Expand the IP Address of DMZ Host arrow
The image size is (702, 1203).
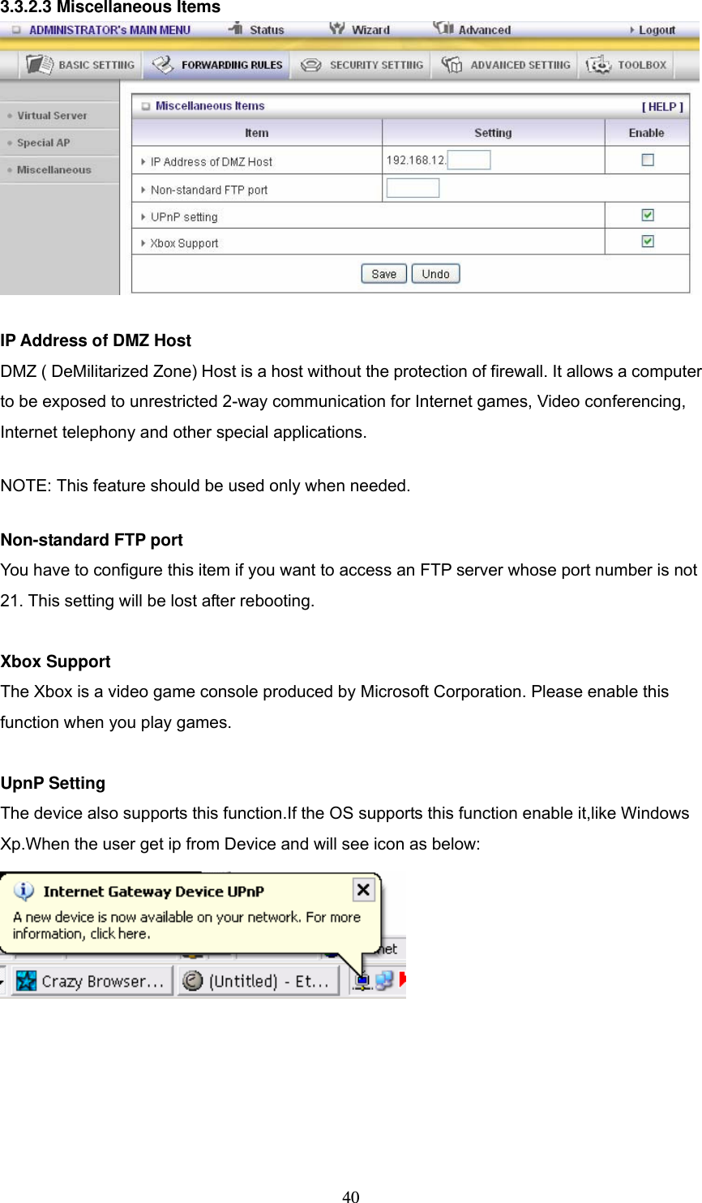(143, 161)
